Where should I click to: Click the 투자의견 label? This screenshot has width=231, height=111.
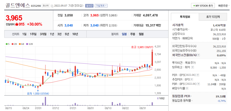[x=177, y=63]
